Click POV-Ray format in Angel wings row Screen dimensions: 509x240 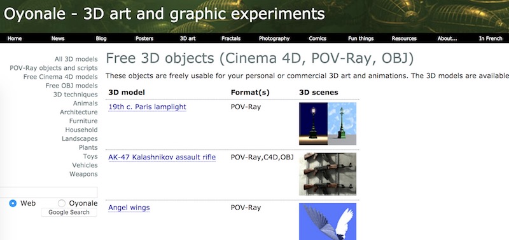pos(246,208)
